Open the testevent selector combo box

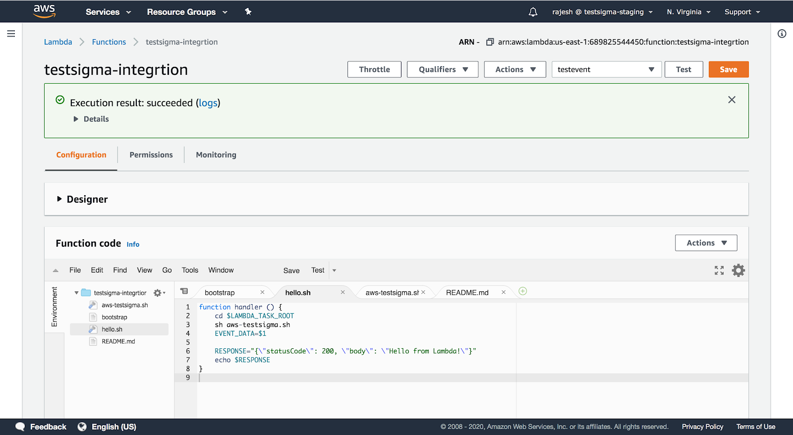(606, 69)
